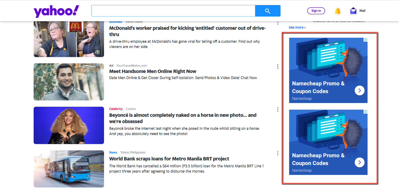The height and width of the screenshot is (189, 399).
Task: Open World Bank scraps loans headline
Action: (x=169, y=159)
